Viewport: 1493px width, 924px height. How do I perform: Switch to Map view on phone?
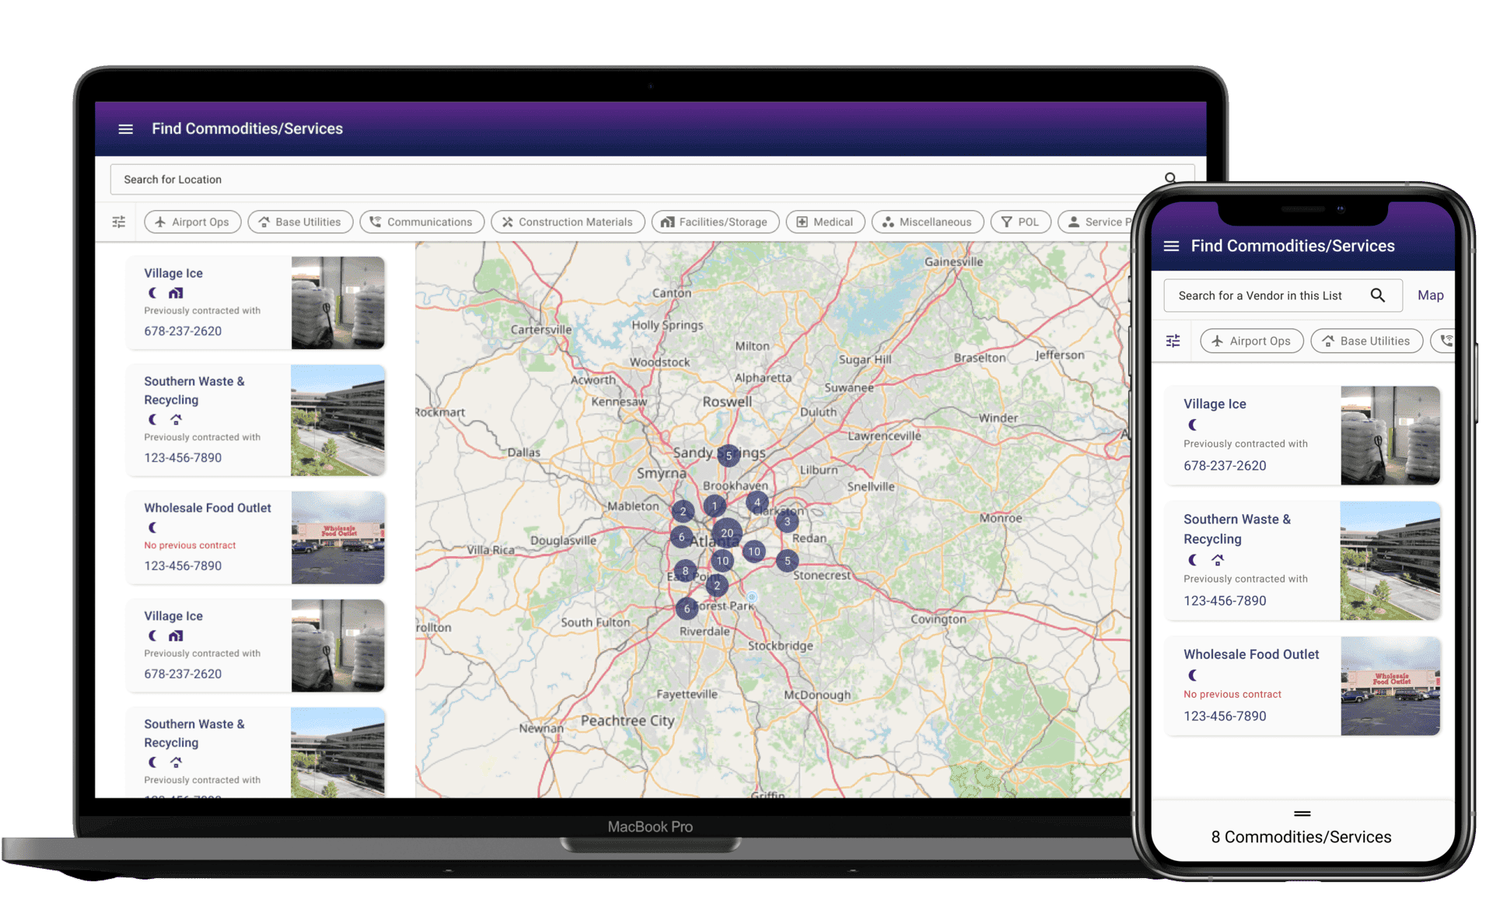[1429, 296]
